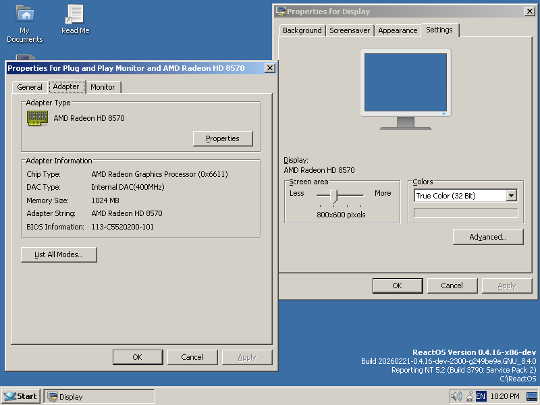Click the True Color (32 Bit) combo box

[466, 196]
